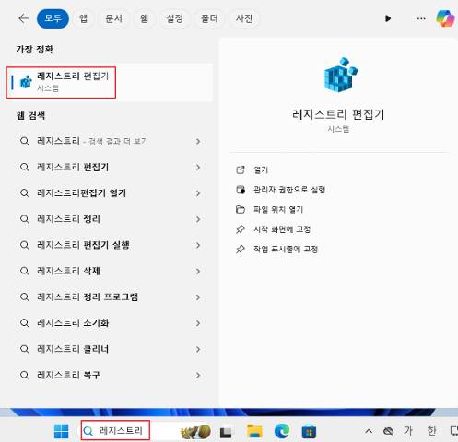458x442 pixels.
Task: Open the Copilot icon at top right
Action: pos(445,18)
